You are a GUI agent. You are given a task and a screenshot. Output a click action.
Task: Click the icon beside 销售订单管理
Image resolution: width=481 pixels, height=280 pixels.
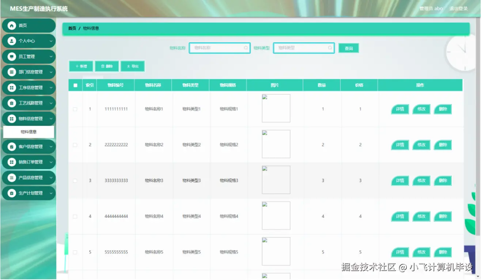(x=12, y=162)
